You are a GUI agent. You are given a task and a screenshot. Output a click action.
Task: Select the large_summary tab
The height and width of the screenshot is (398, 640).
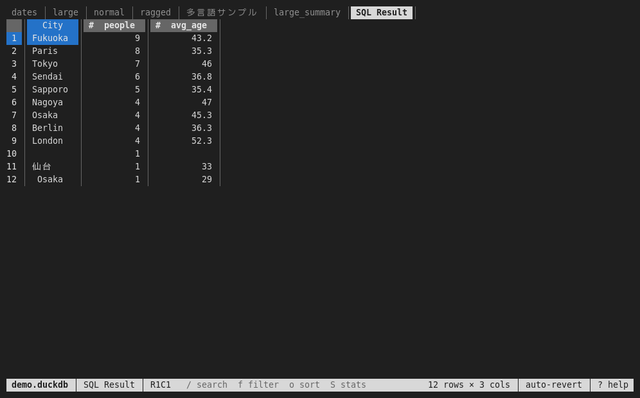(307, 13)
